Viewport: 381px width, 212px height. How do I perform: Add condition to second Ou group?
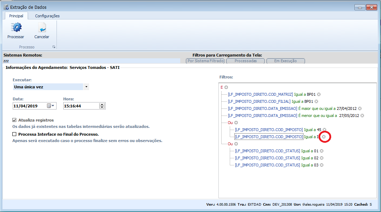click(236, 144)
